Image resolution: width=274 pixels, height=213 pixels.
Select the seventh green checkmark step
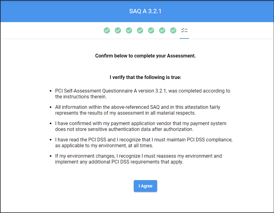pyautogui.click(x=173, y=30)
